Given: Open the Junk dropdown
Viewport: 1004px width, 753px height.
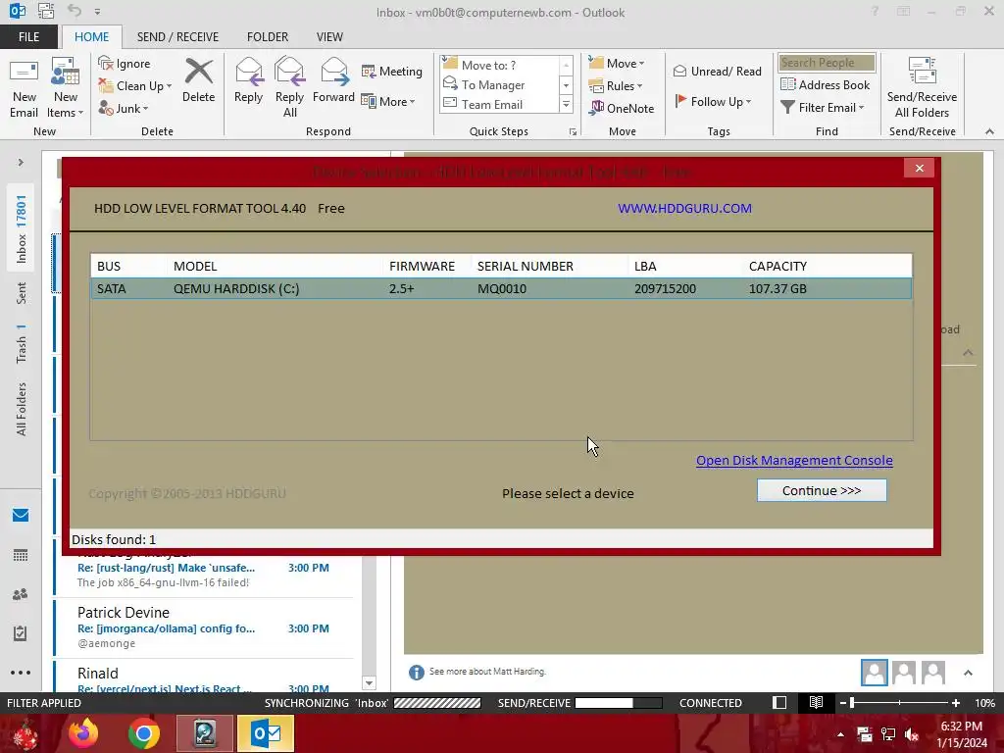Looking at the screenshot, I should pyautogui.click(x=124, y=108).
